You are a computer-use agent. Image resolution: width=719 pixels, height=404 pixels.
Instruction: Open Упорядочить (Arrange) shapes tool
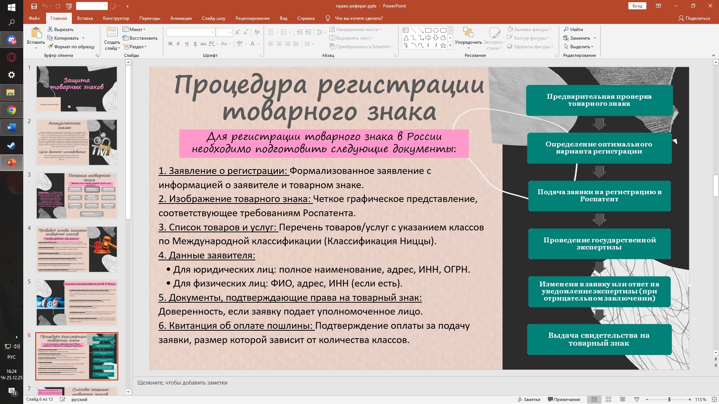(468, 38)
